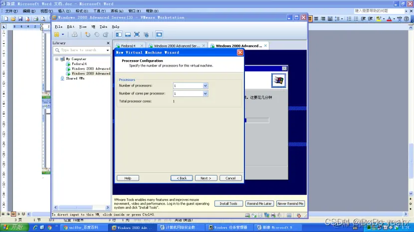Switch to the middle Windows 2000 Advanced Ser... tab
The height and width of the screenshot is (232, 414).
[177, 46]
